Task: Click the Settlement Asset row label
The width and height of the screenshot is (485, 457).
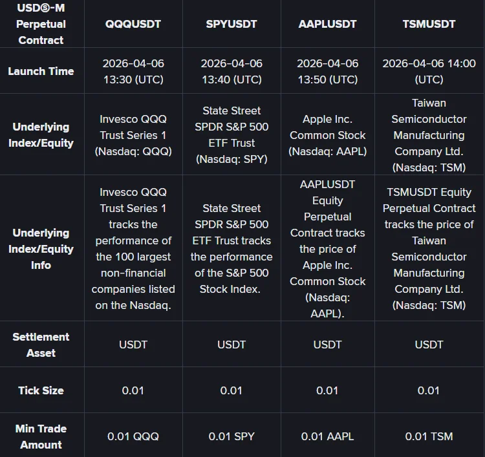Action: (41, 345)
